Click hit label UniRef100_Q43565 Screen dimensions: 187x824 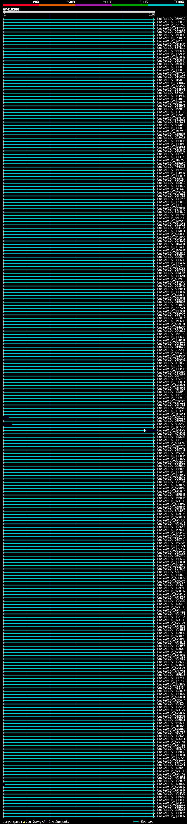point(171,427)
